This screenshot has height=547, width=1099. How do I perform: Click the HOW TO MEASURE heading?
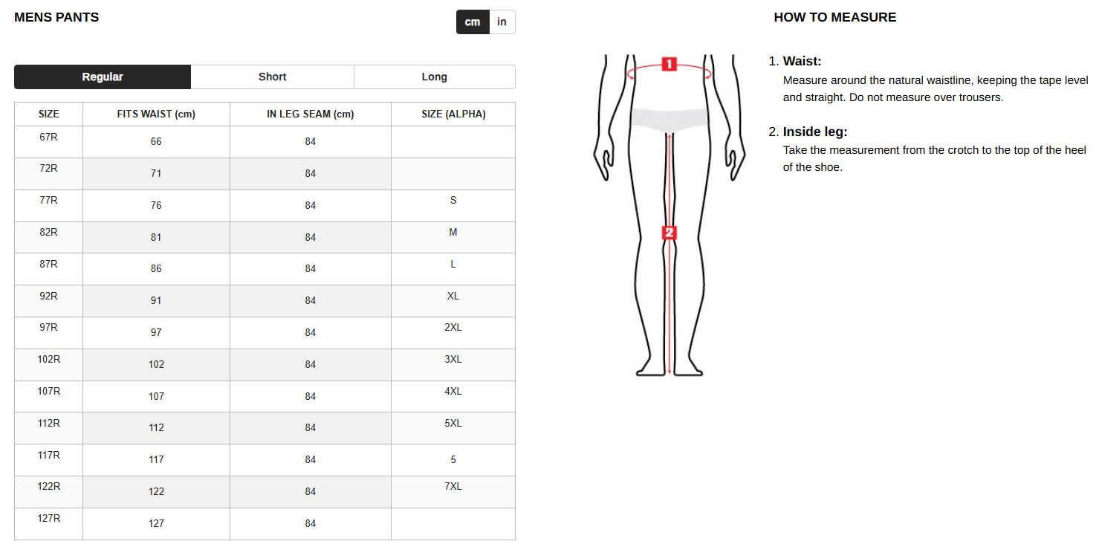[835, 17]
